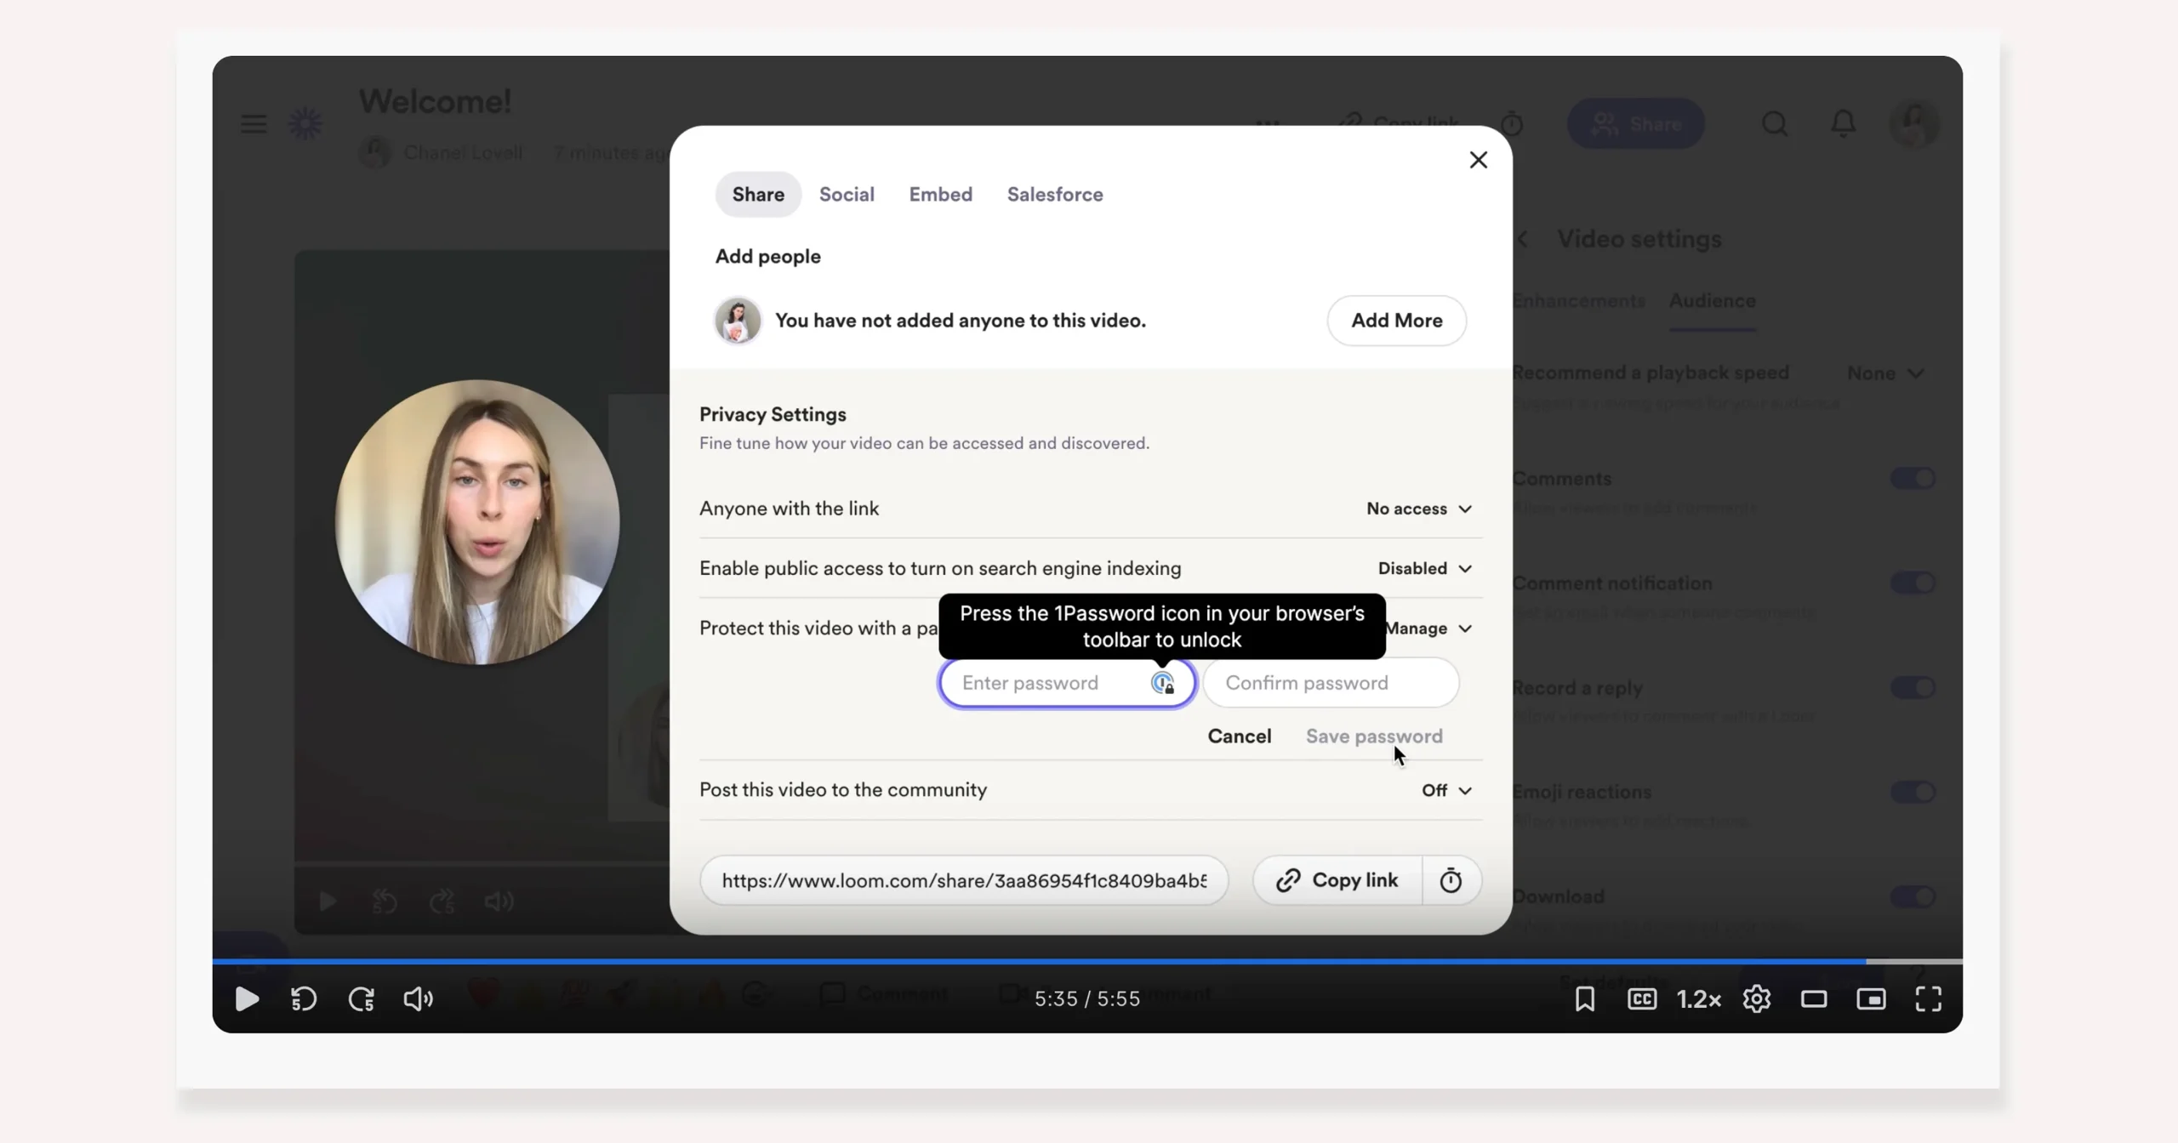Click the Copy link button in dialog
The height and width of the screenshot is (1143, 2178).
pyautogui.click(x=1337, y=880)
